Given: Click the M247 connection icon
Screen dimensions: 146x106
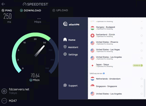Looking at the screenshot, I should 4,101.
